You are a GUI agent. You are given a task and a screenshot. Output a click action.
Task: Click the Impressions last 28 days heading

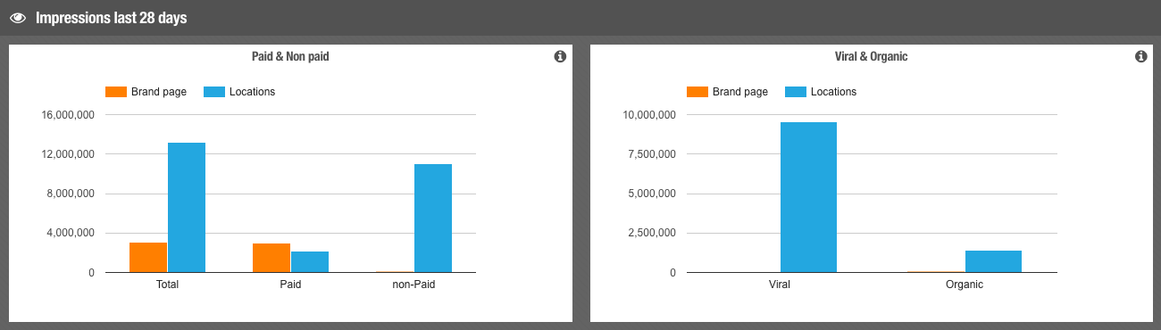point(111,18)
